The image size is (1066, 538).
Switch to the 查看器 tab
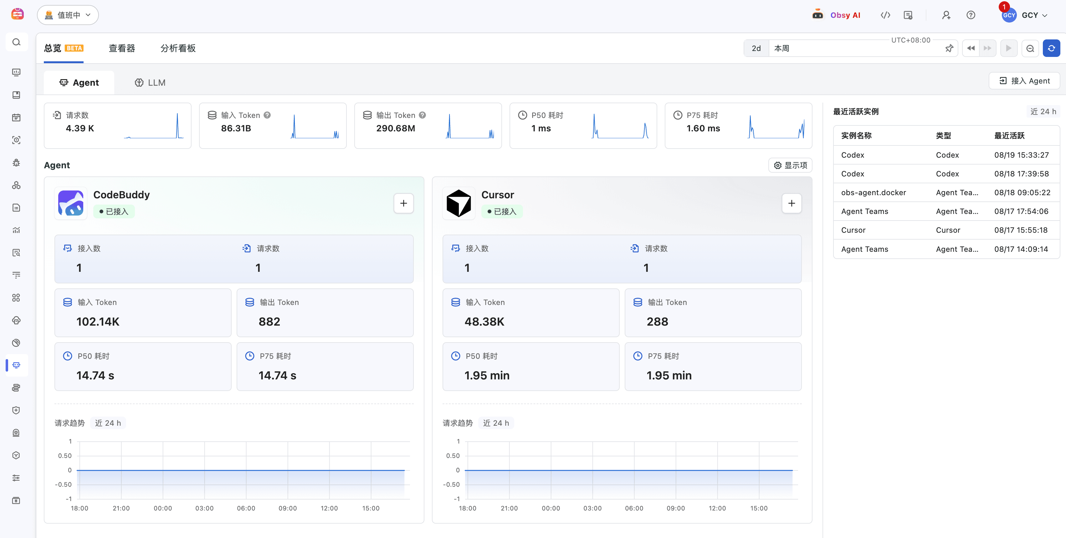122,48
